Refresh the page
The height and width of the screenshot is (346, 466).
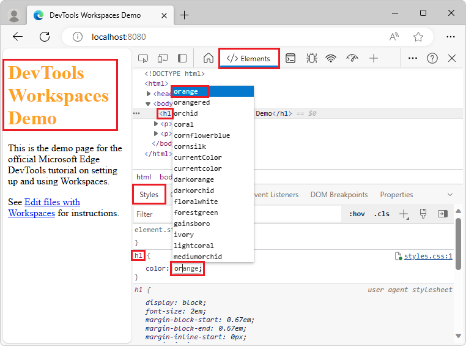(45, 37)
